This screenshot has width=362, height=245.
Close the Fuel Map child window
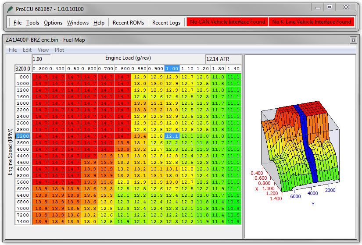click(x=353, y=40)
